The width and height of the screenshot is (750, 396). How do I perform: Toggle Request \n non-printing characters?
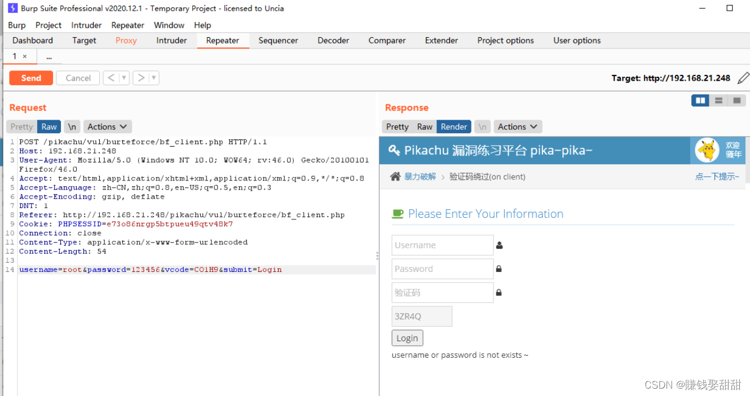(72, 127)
